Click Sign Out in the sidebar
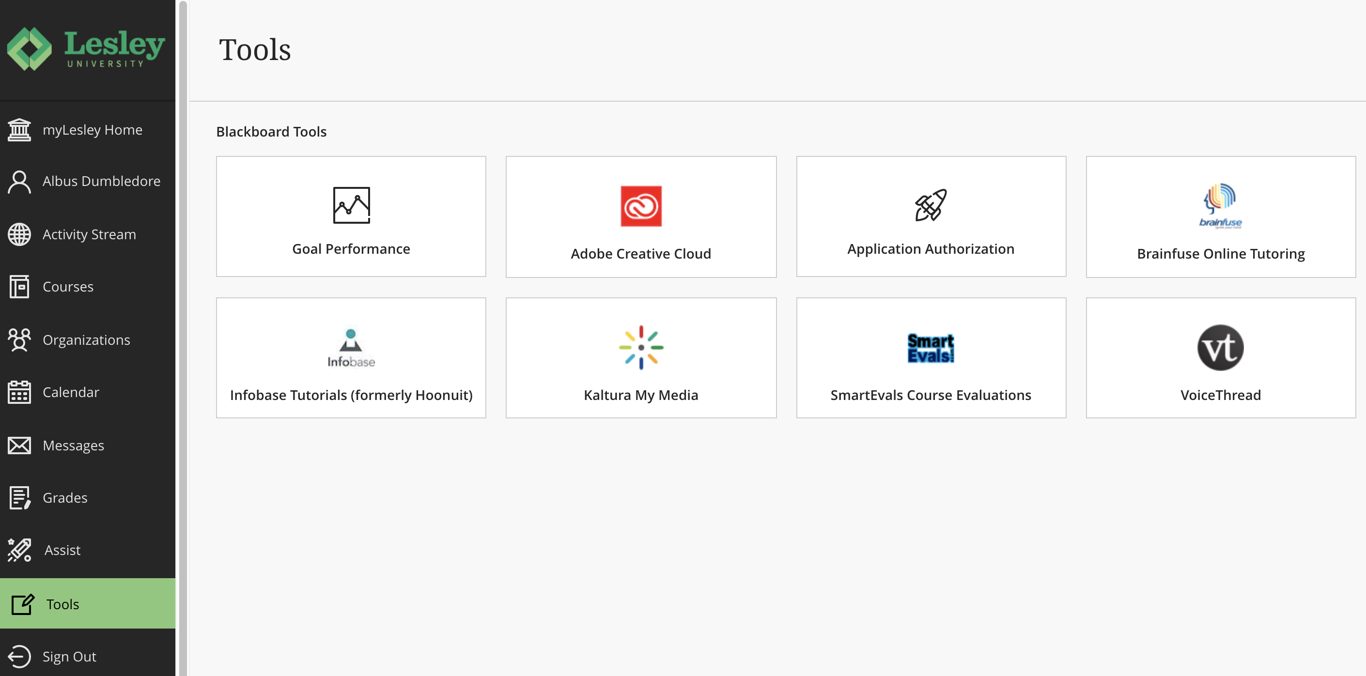1366x676 pixels. pos(69,657)
